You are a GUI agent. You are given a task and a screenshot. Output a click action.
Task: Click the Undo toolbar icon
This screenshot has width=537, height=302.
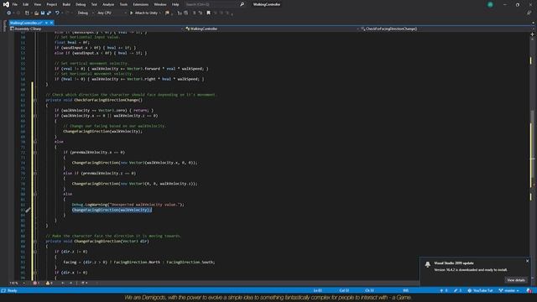(x=57, y=13)
